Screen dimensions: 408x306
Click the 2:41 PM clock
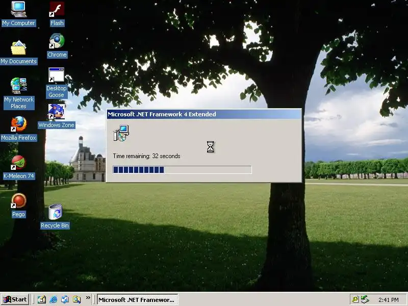[x=389, y=300]
